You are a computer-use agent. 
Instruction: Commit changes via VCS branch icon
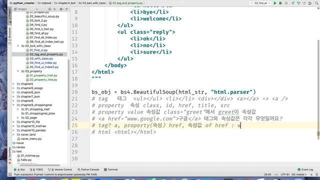coord(298,3)
